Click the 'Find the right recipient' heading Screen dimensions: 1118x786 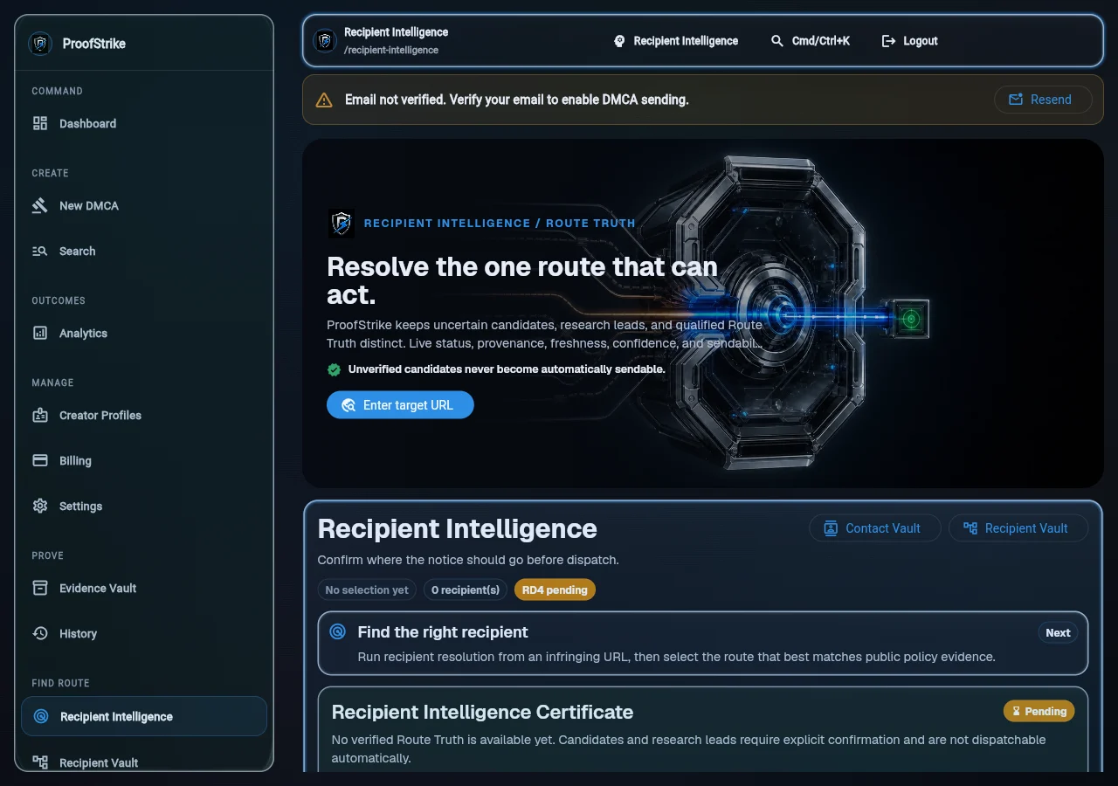443,632
